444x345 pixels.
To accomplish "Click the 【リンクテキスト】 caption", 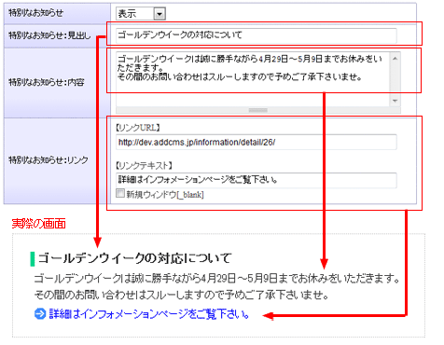I will pyautogui.click(x=145, y=165).
